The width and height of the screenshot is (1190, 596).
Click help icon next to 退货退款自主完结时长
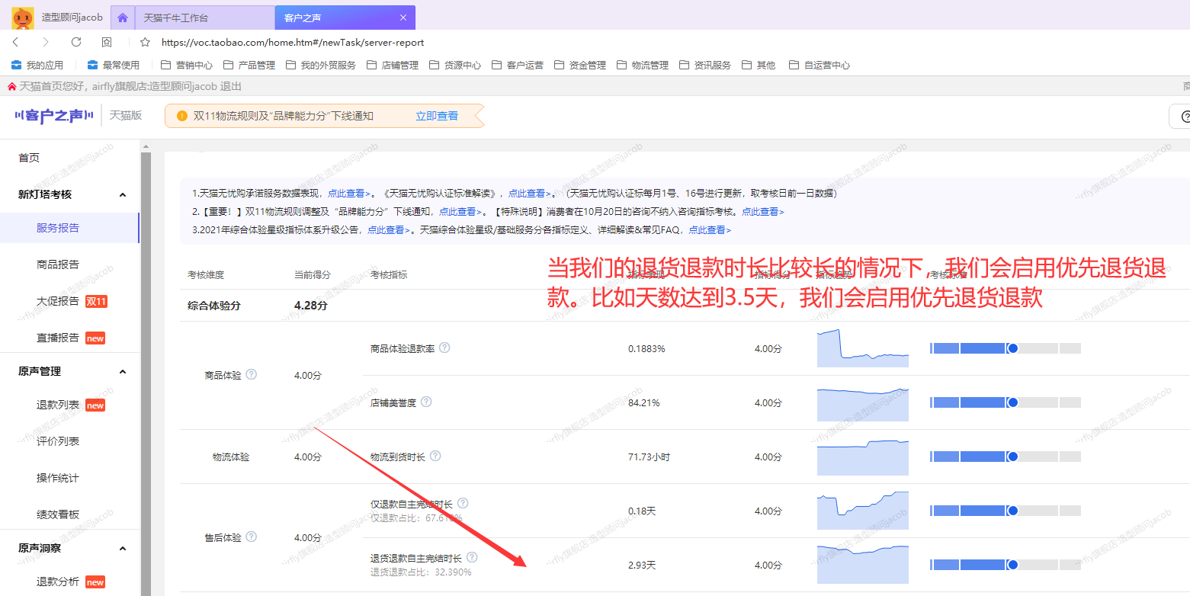(472, 557)
